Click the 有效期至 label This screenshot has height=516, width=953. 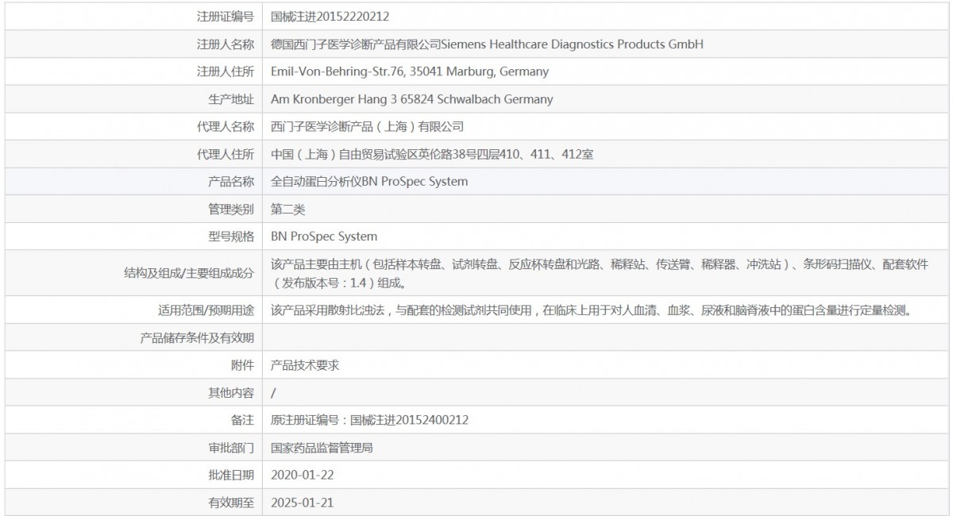231,502
